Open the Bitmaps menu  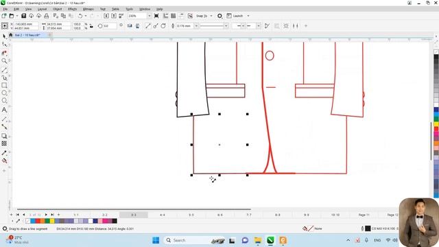click(88, 9)
